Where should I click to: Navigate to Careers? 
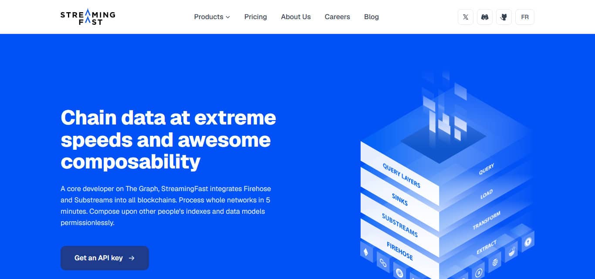coord(337,17)
